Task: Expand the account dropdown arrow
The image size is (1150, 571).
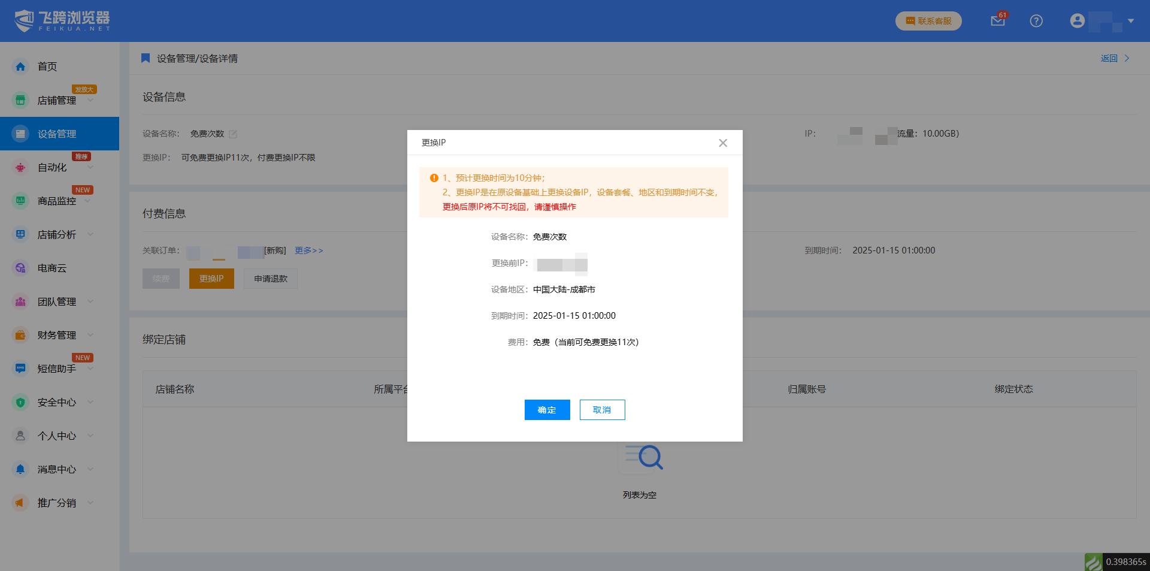Action: pyautogui.click(x=1131, y=21)
